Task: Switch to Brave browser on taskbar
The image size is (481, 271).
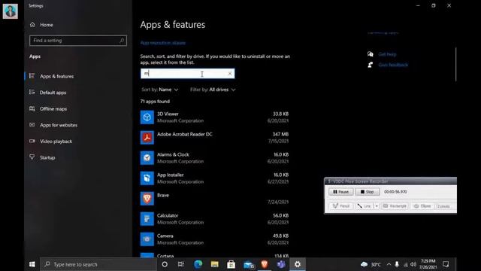Action: [x=265, y=264]
